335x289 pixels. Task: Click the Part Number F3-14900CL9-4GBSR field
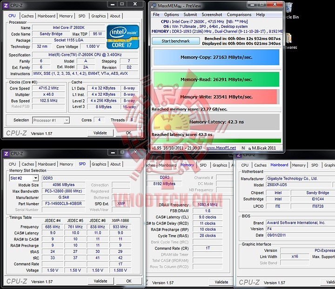pos(63,204)
